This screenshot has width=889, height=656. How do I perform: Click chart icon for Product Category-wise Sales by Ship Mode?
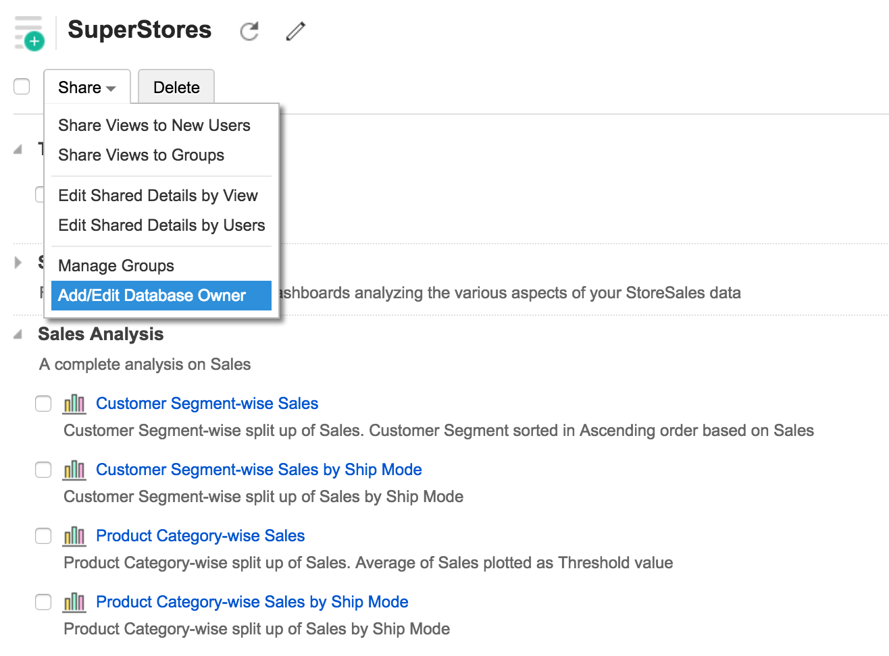74,602
